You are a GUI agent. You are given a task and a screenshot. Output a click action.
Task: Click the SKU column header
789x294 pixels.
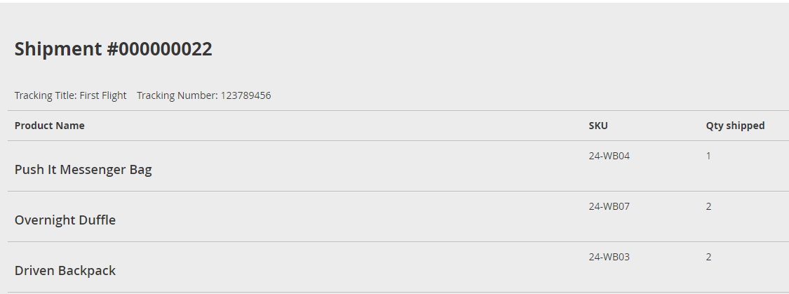(x=598, y=126)
